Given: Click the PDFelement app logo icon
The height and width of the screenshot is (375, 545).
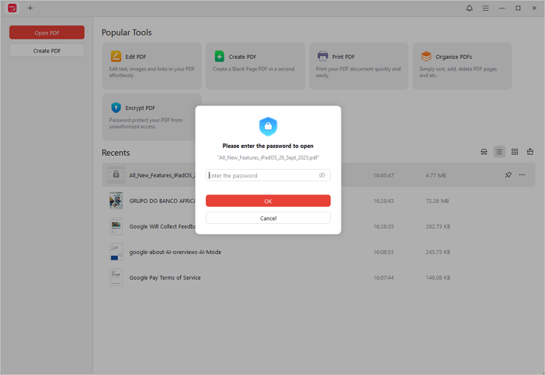Looking at the screenshot, I should click(12, 8).
